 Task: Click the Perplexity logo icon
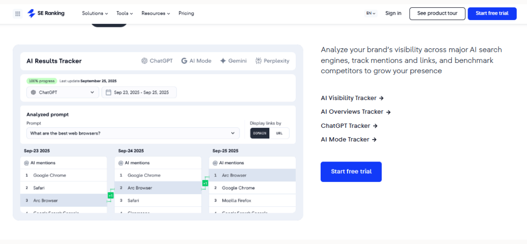coord(259,61)
